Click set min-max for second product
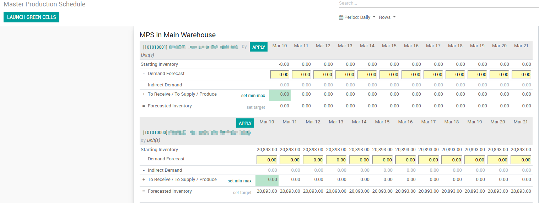 point(239,181)
